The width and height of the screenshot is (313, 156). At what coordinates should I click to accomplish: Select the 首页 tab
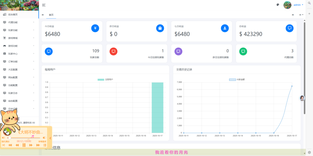51,15
